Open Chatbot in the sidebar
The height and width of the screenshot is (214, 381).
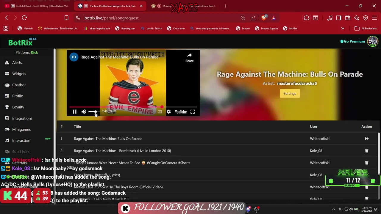19,85
